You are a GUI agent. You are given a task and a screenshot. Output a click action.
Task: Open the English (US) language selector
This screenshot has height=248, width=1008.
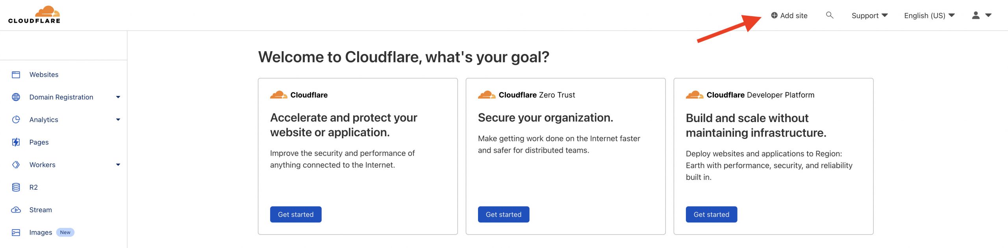(928, 15)
